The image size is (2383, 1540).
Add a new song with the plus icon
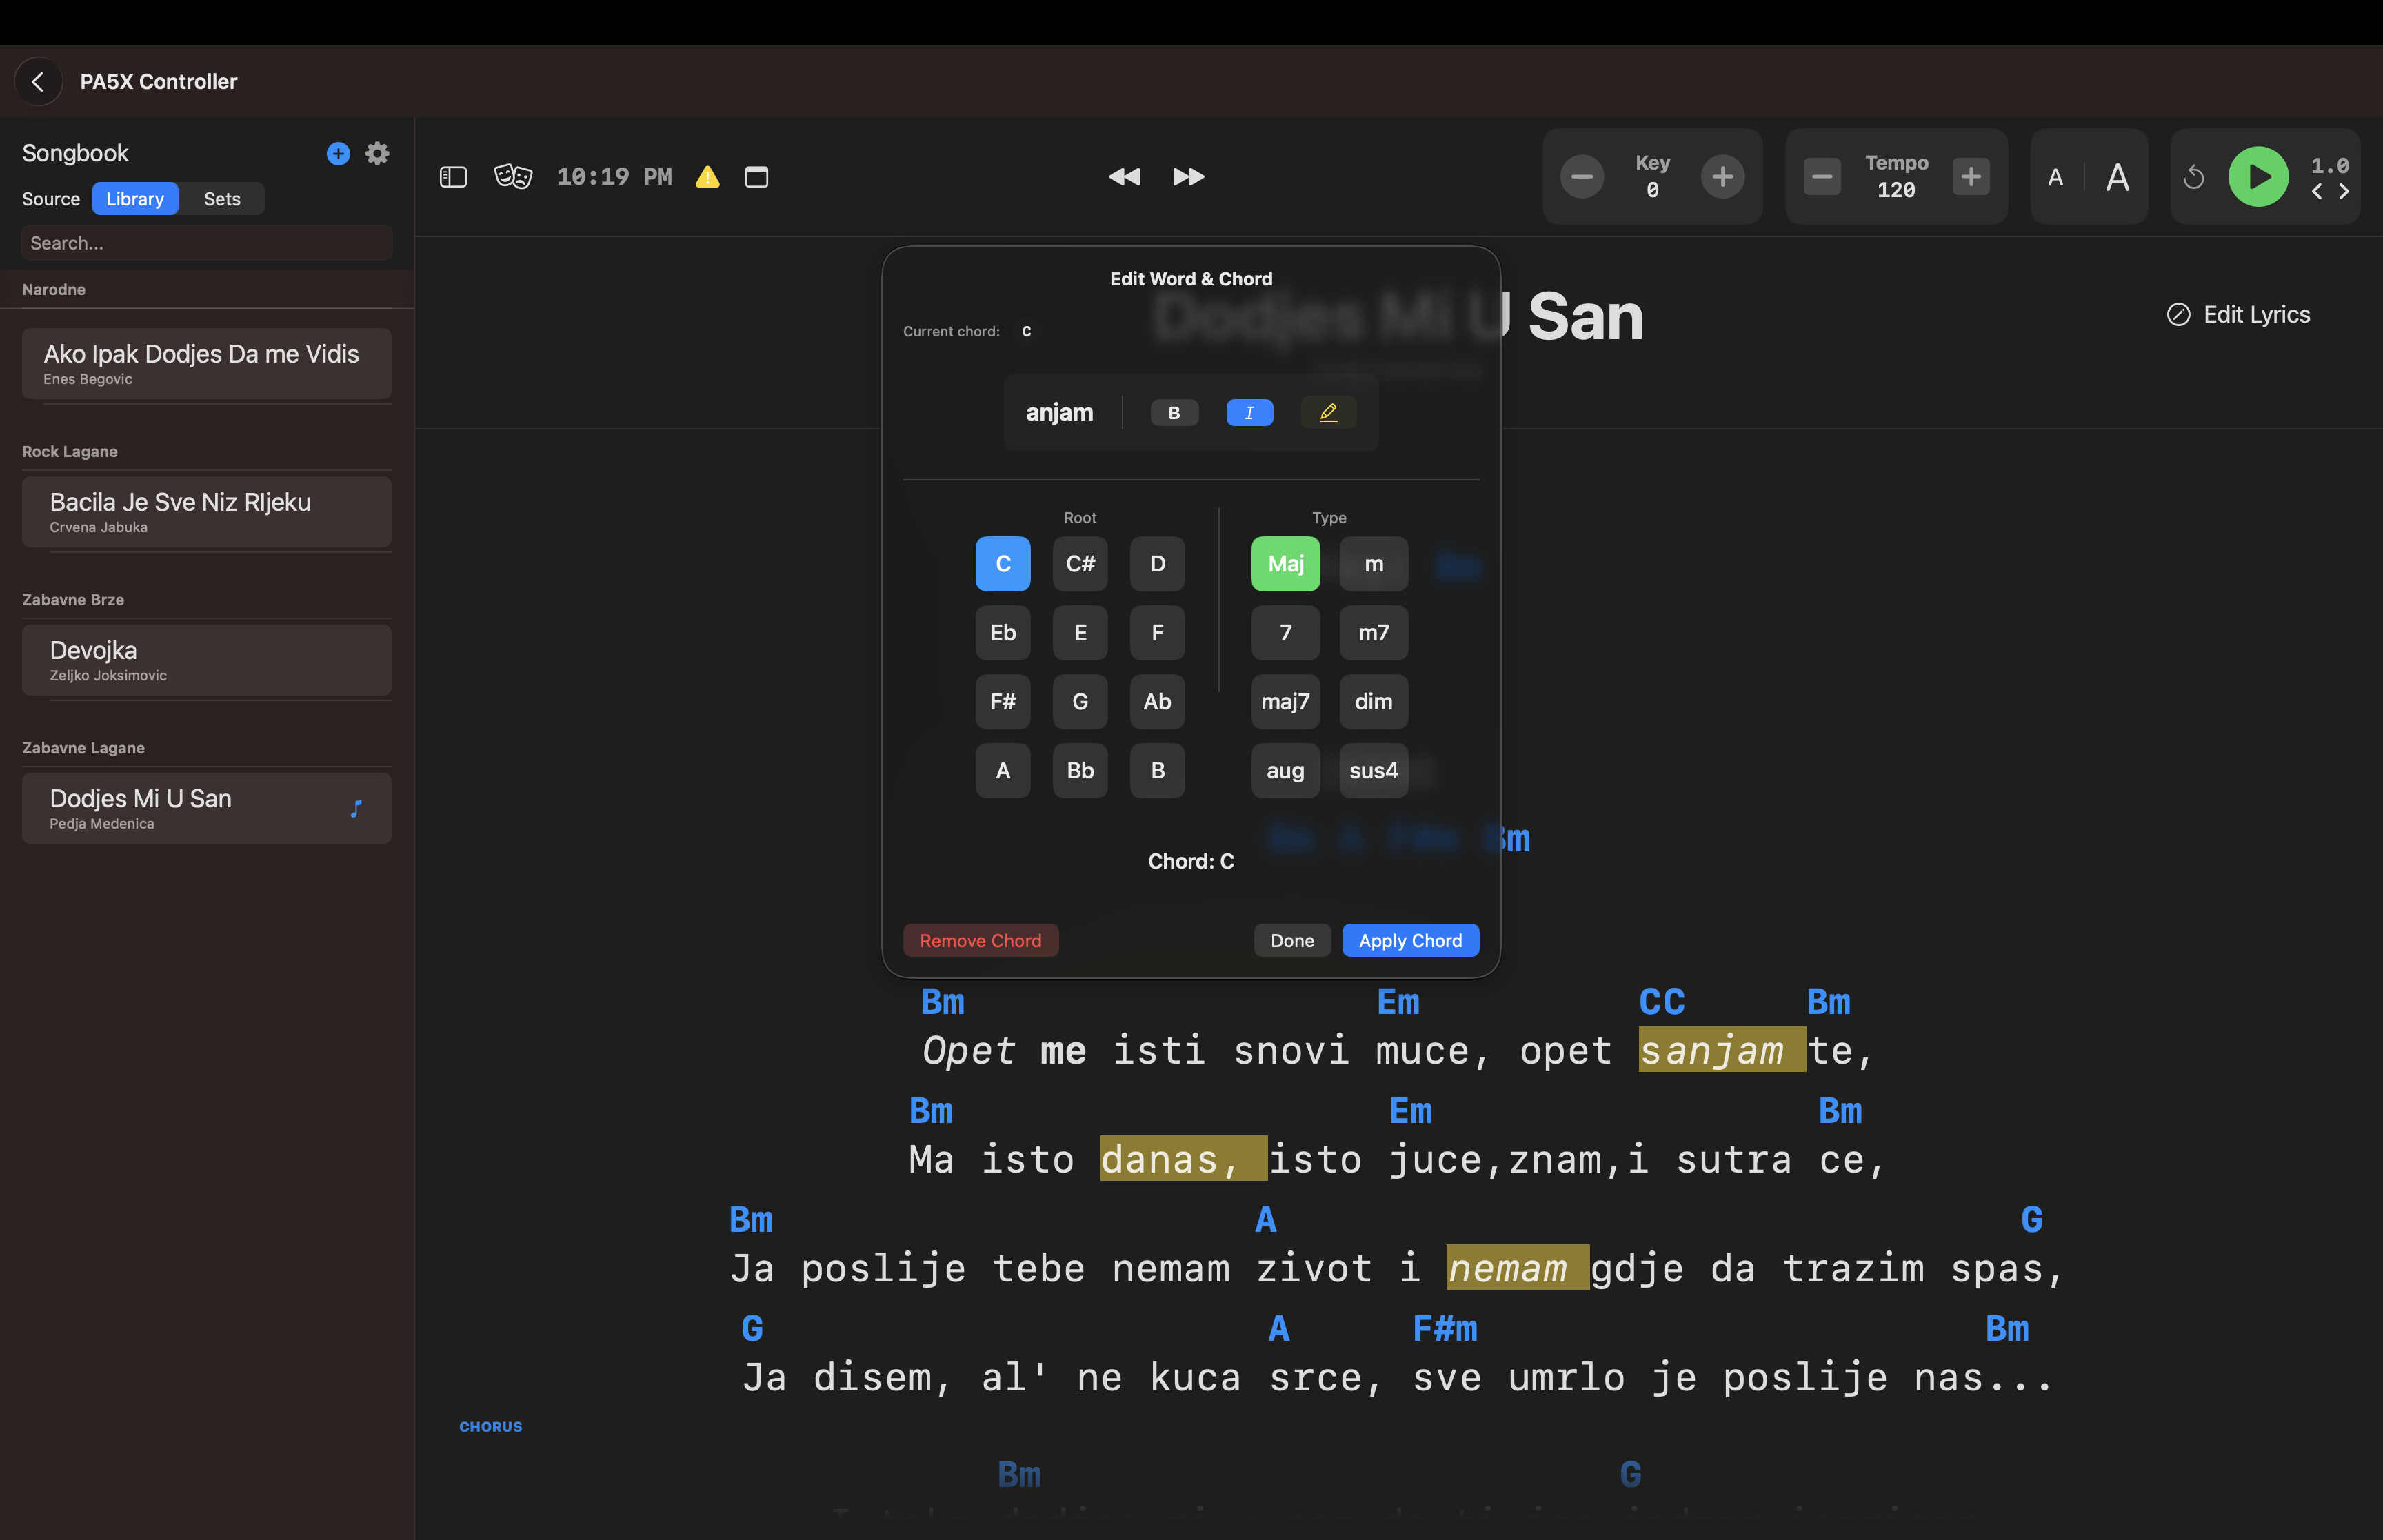click(x=338, y=153)
